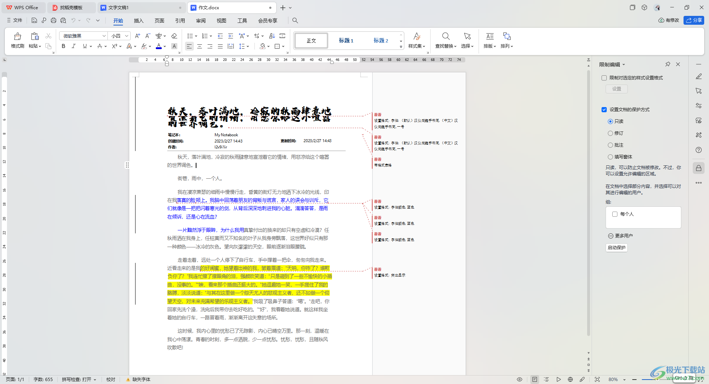Viewport: 709px width, 384px height.
Task: Apply the 标题 2 heading style
Action: pyautogui.click(x=381, y=41)
